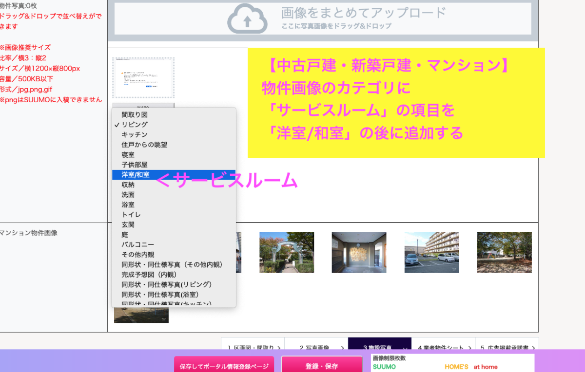Open the uploaded dialog screenshot thumbnail
Screen dimensions: 585x372
[x=143, y=78]
